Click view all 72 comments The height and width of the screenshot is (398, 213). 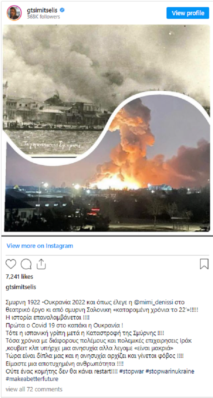click(34, 389)
